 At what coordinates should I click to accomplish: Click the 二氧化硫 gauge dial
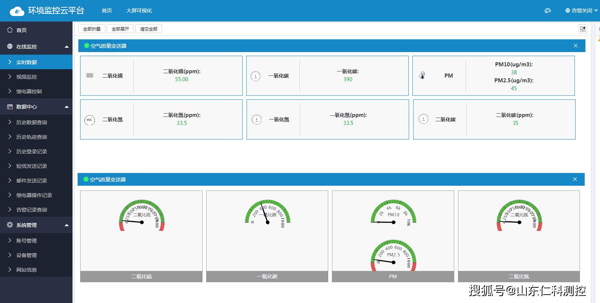pyautogui.click(x=142, y=215)
